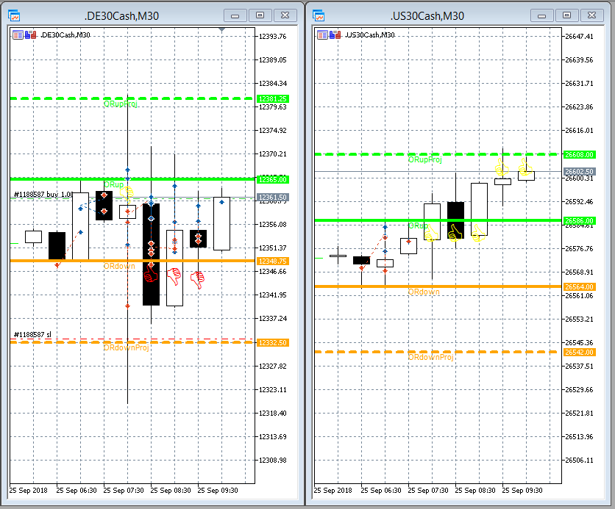Select the grey 26602.50 current price label
Screen dimensions: 615x509
pyautogui.click(x=579, y=171)
